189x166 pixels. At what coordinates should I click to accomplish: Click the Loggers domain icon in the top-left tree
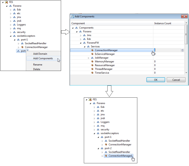14,25
